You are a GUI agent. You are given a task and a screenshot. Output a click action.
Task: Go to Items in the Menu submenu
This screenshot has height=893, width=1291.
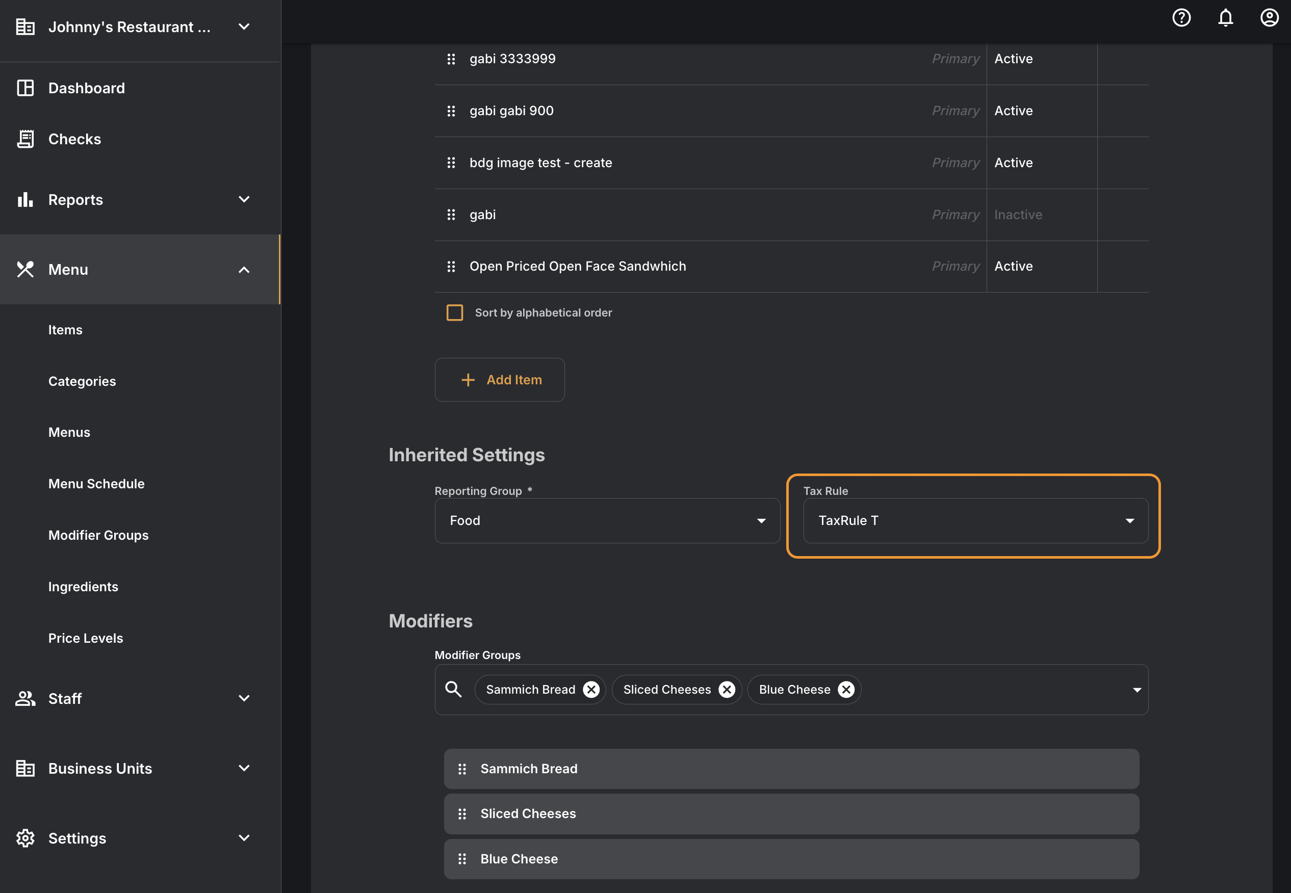[x=65, y=330]
